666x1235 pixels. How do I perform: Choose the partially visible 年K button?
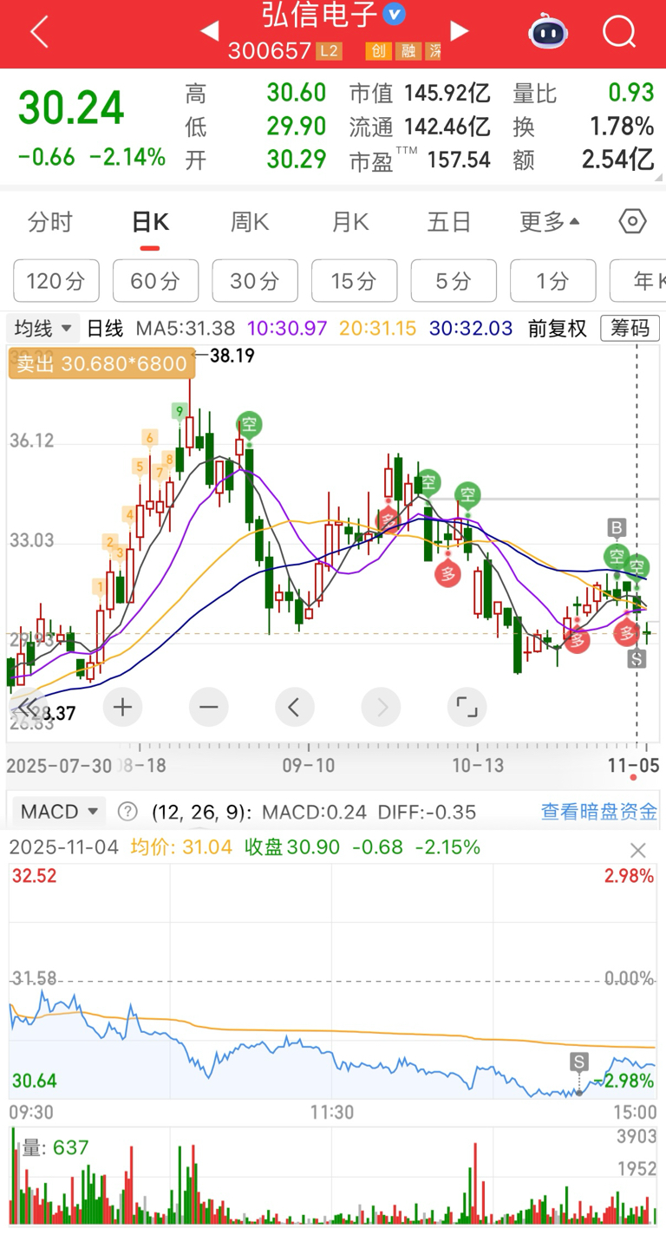(x=638, y=281)
